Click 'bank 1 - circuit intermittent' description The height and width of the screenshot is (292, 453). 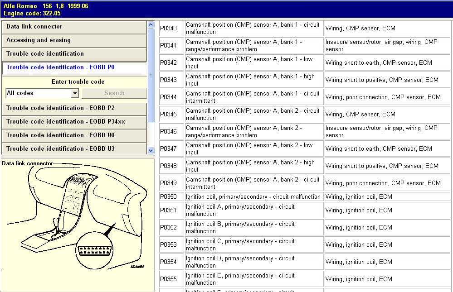click(254, 97)
